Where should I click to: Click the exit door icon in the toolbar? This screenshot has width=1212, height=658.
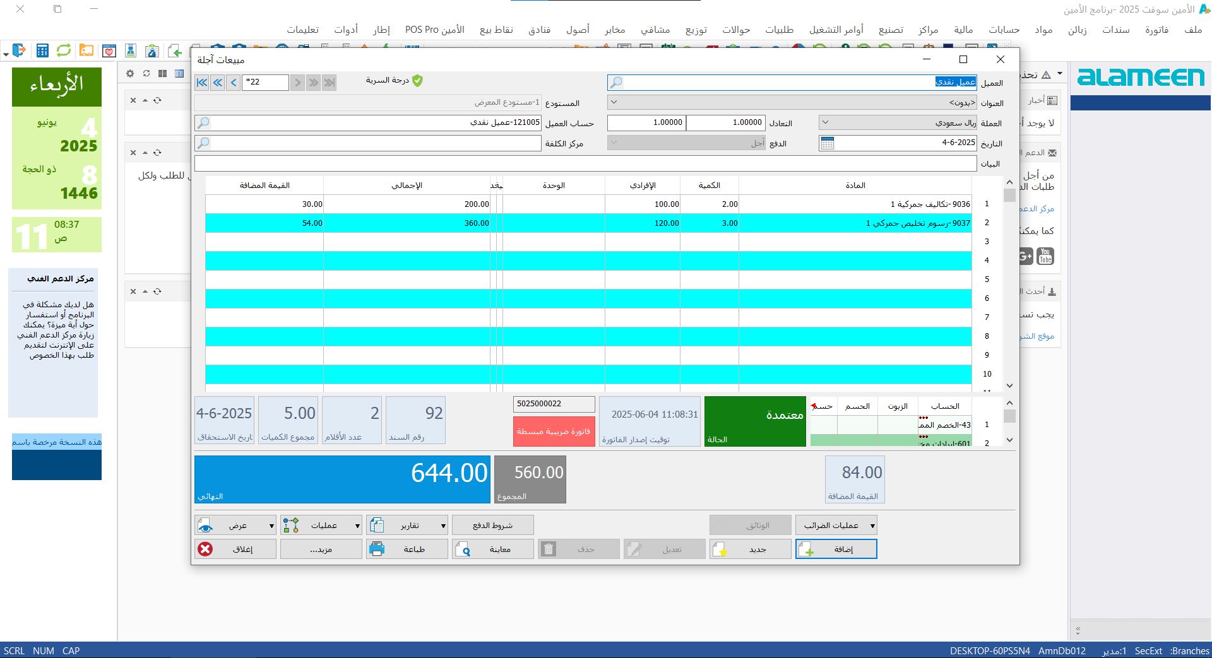coord(19,51)
